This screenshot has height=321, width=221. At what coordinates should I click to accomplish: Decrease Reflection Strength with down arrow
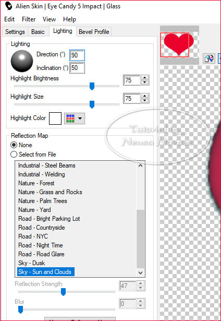[x=140, y=288]
